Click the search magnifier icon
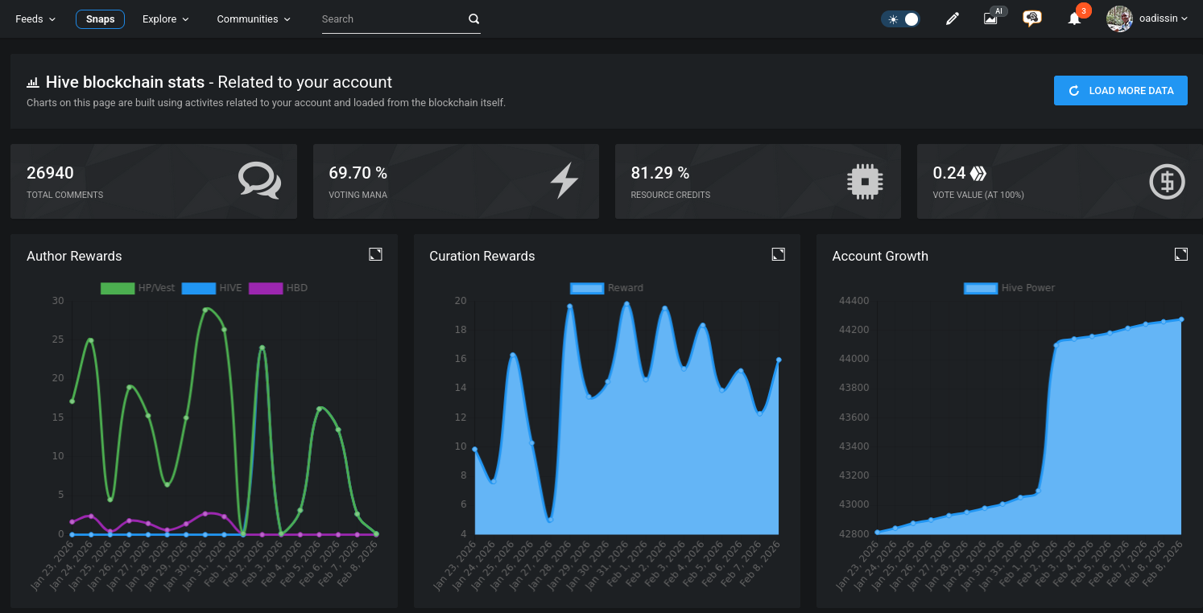This screenshot has height=613, width=1203. [473, 19]
